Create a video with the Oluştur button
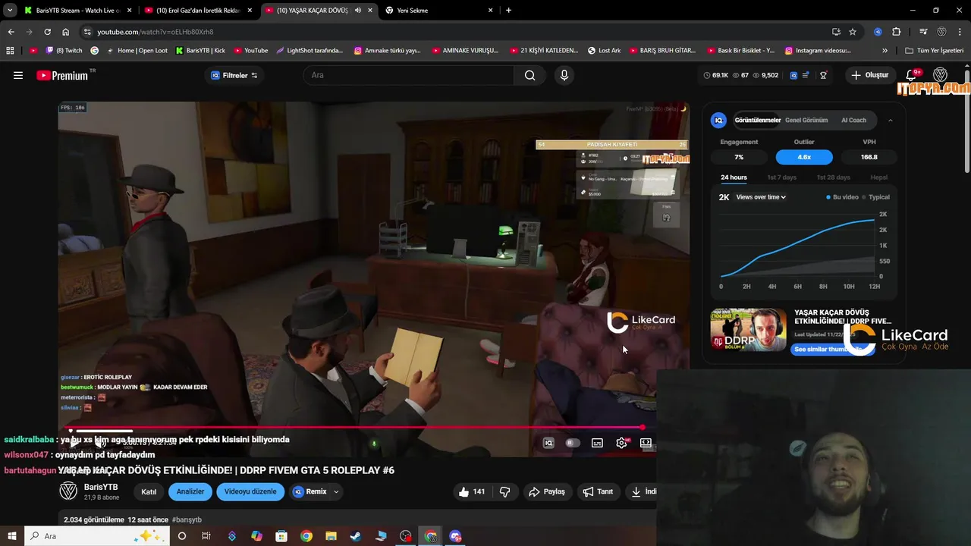Image resolution: width=971 pixels, height=546 pixels. point(869,75)
